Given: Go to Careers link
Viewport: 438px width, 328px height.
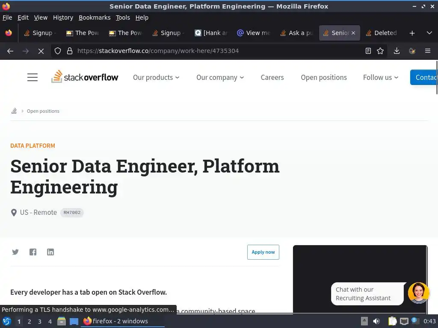Looking at the screenshot, I should point(272,77).
